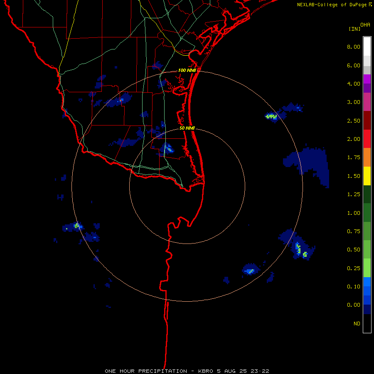Click the 100 NMI range ring label

187,70
